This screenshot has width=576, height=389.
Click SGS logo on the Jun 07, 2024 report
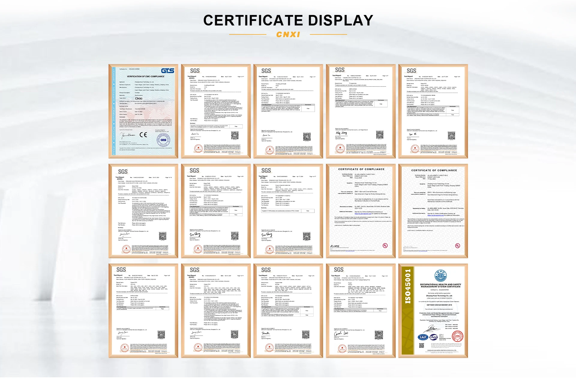pos(411,71)
